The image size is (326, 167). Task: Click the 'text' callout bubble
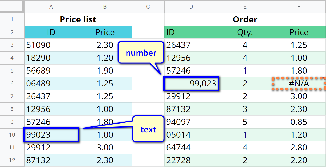click(x=148, y=129)
